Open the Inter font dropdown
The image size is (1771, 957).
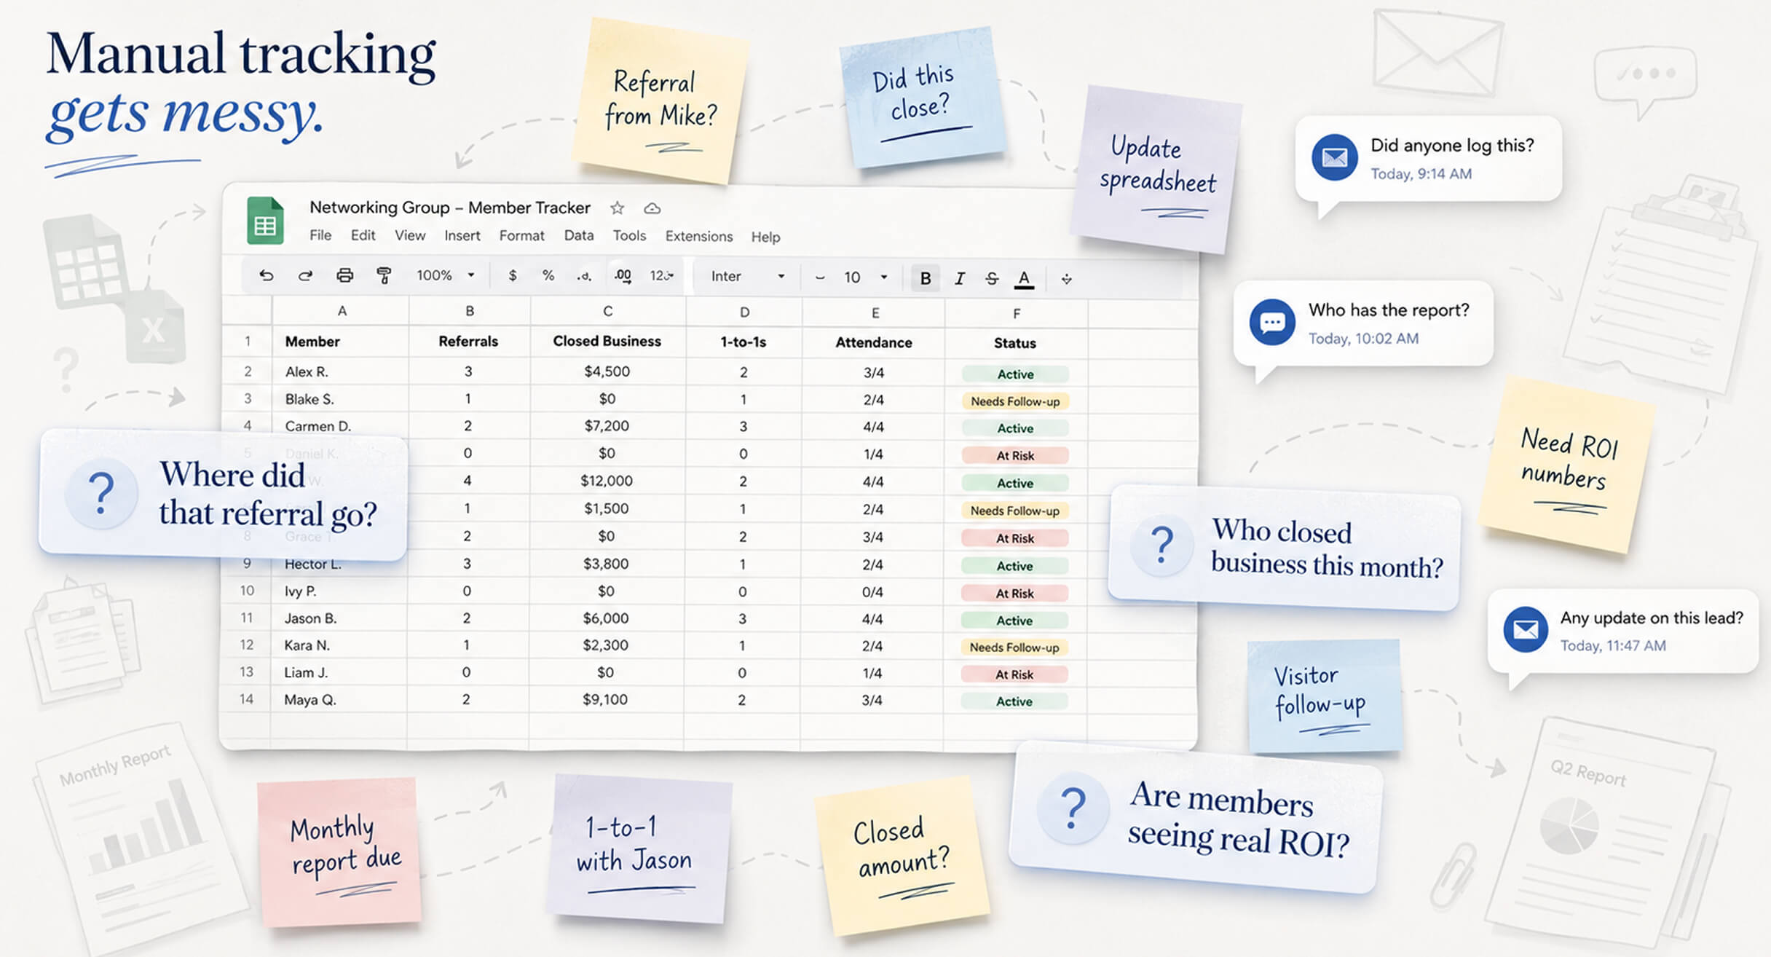point(748,276)
